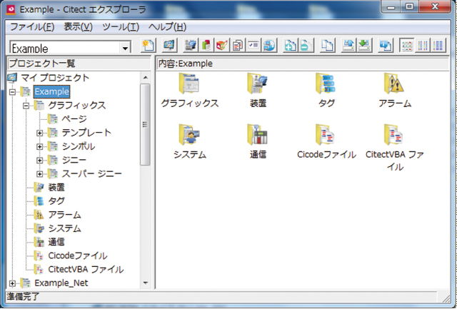
Task: Open the システム folder icon in the contents pane
Action: point(189,135)
